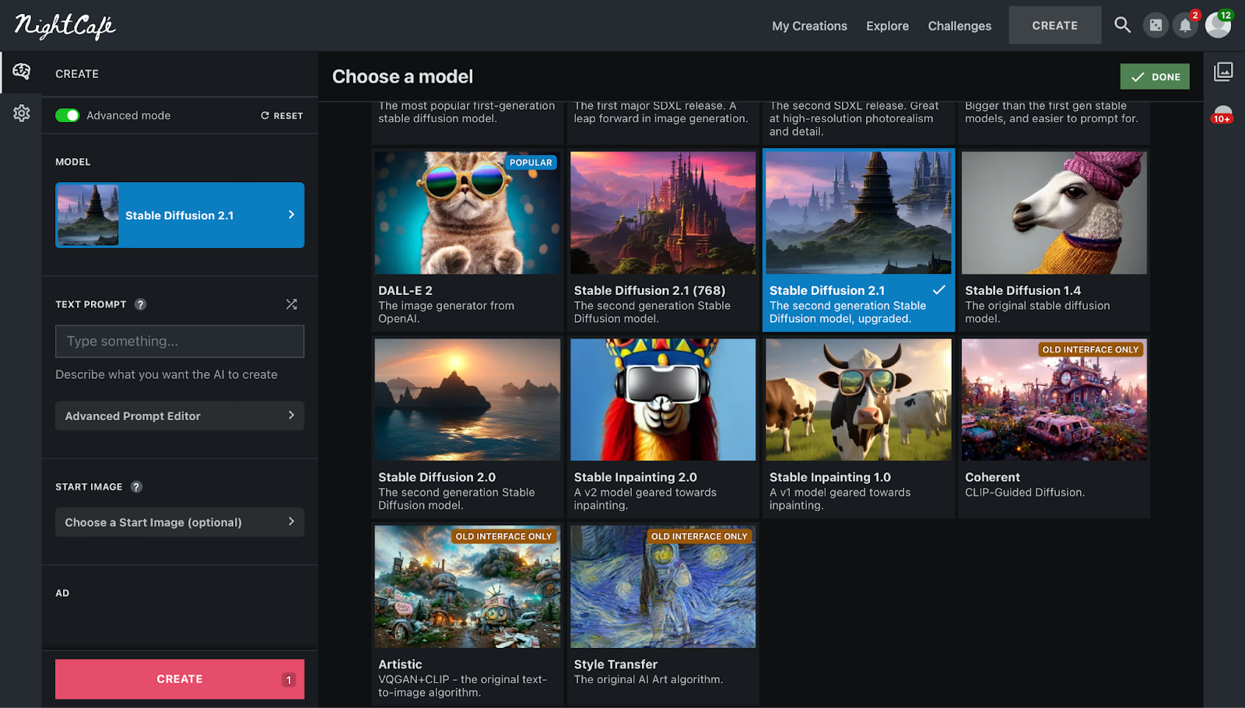Open the search magnifier icon
Image resolution: width=1245 pixels, height=708 pixels.
pyautogui.click(x=1122, y=25)
